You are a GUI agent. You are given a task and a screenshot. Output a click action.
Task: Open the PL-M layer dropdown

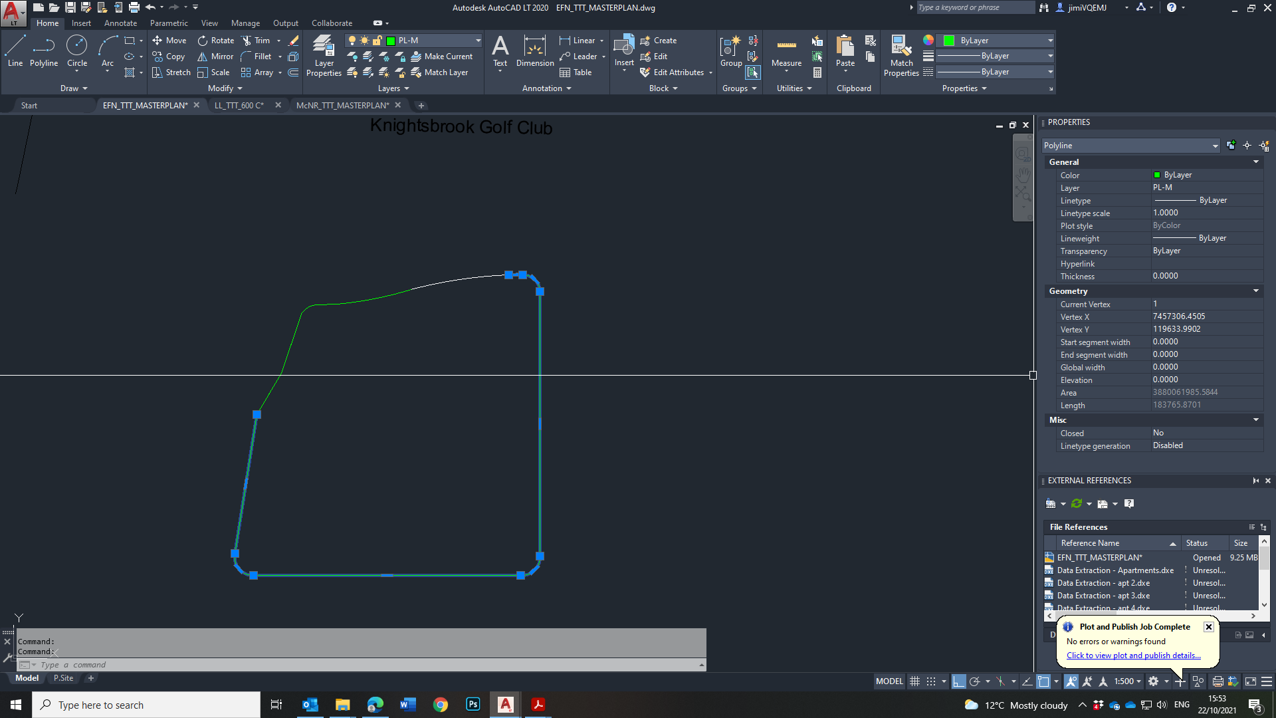coord(478,41)
